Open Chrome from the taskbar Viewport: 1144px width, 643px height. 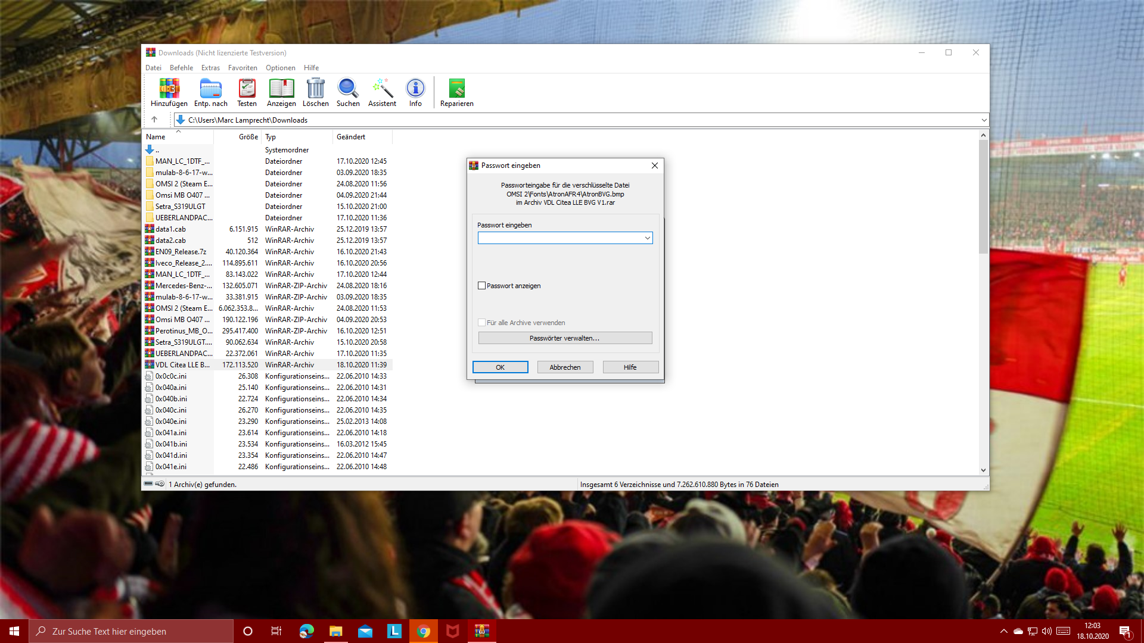(424, 631)
